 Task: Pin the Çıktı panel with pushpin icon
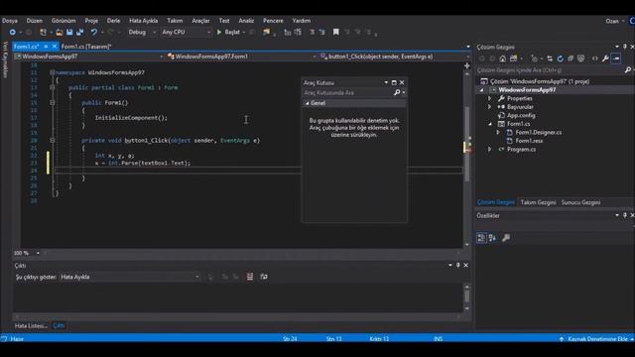click(x=458, y=265)
